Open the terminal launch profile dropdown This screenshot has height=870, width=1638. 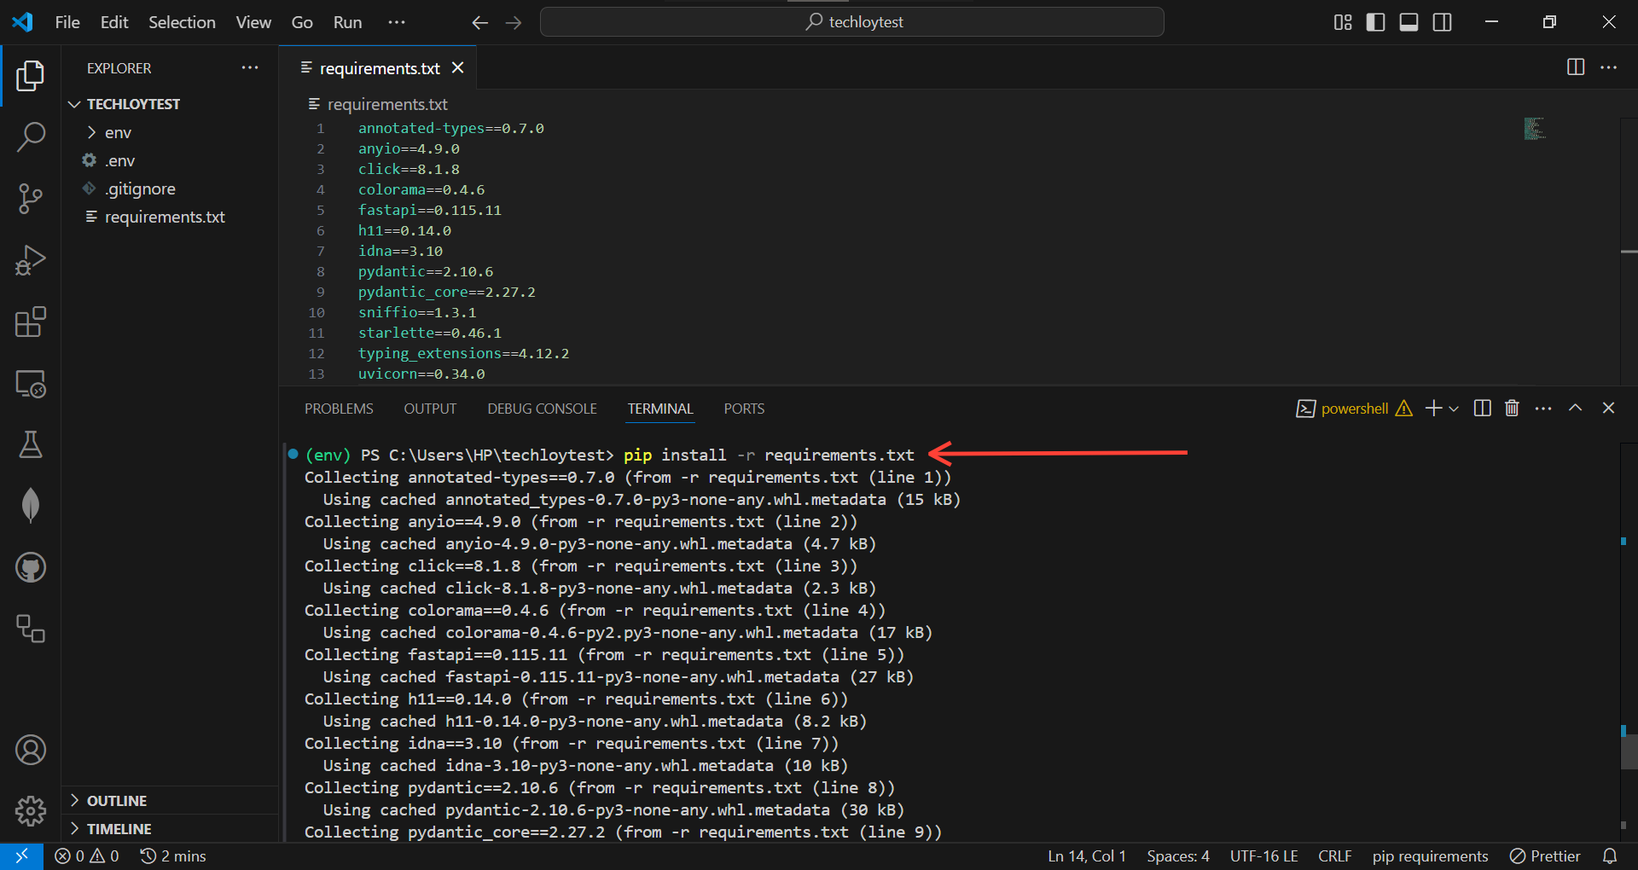(x=1455, y=409)
